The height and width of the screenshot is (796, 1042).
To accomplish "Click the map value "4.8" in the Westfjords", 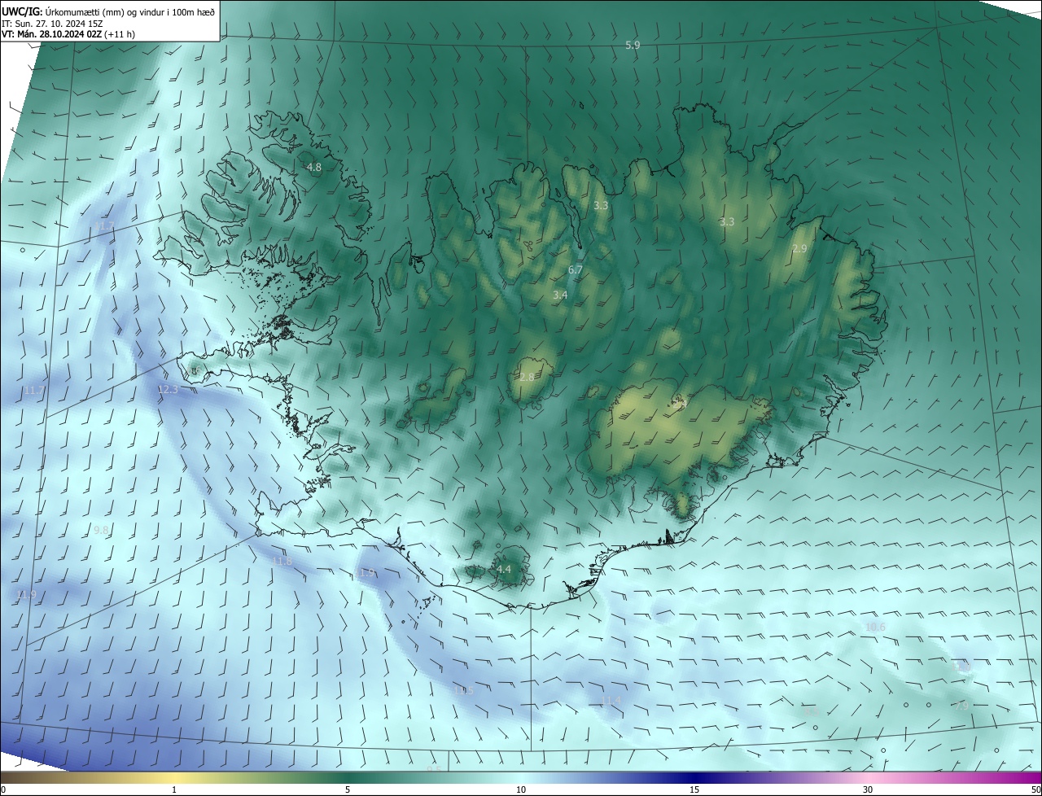I will click(x=314, y=167).
